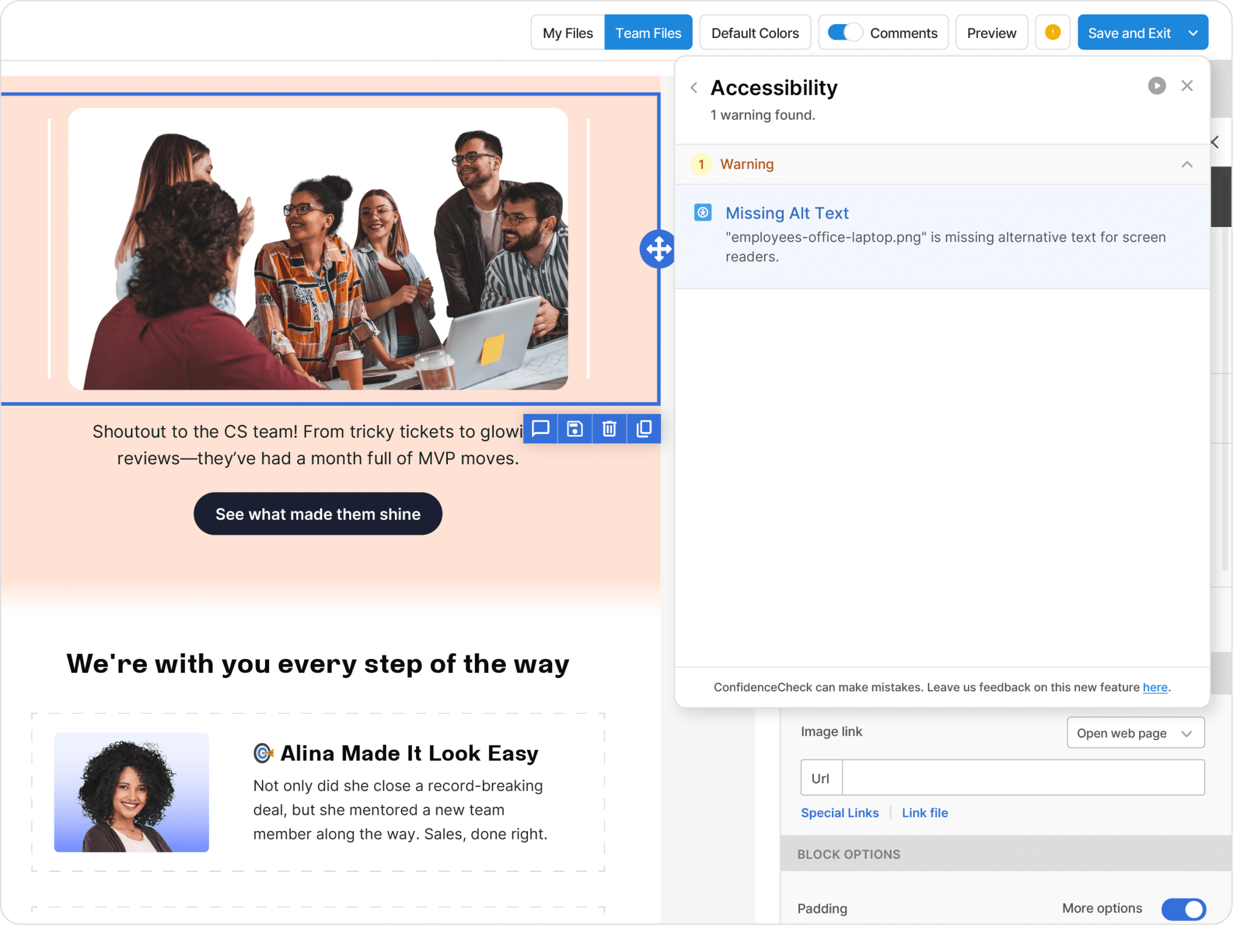Switch to the My Files tab
This screenshot has height=925, width=1233.
(x=567, y=33)
